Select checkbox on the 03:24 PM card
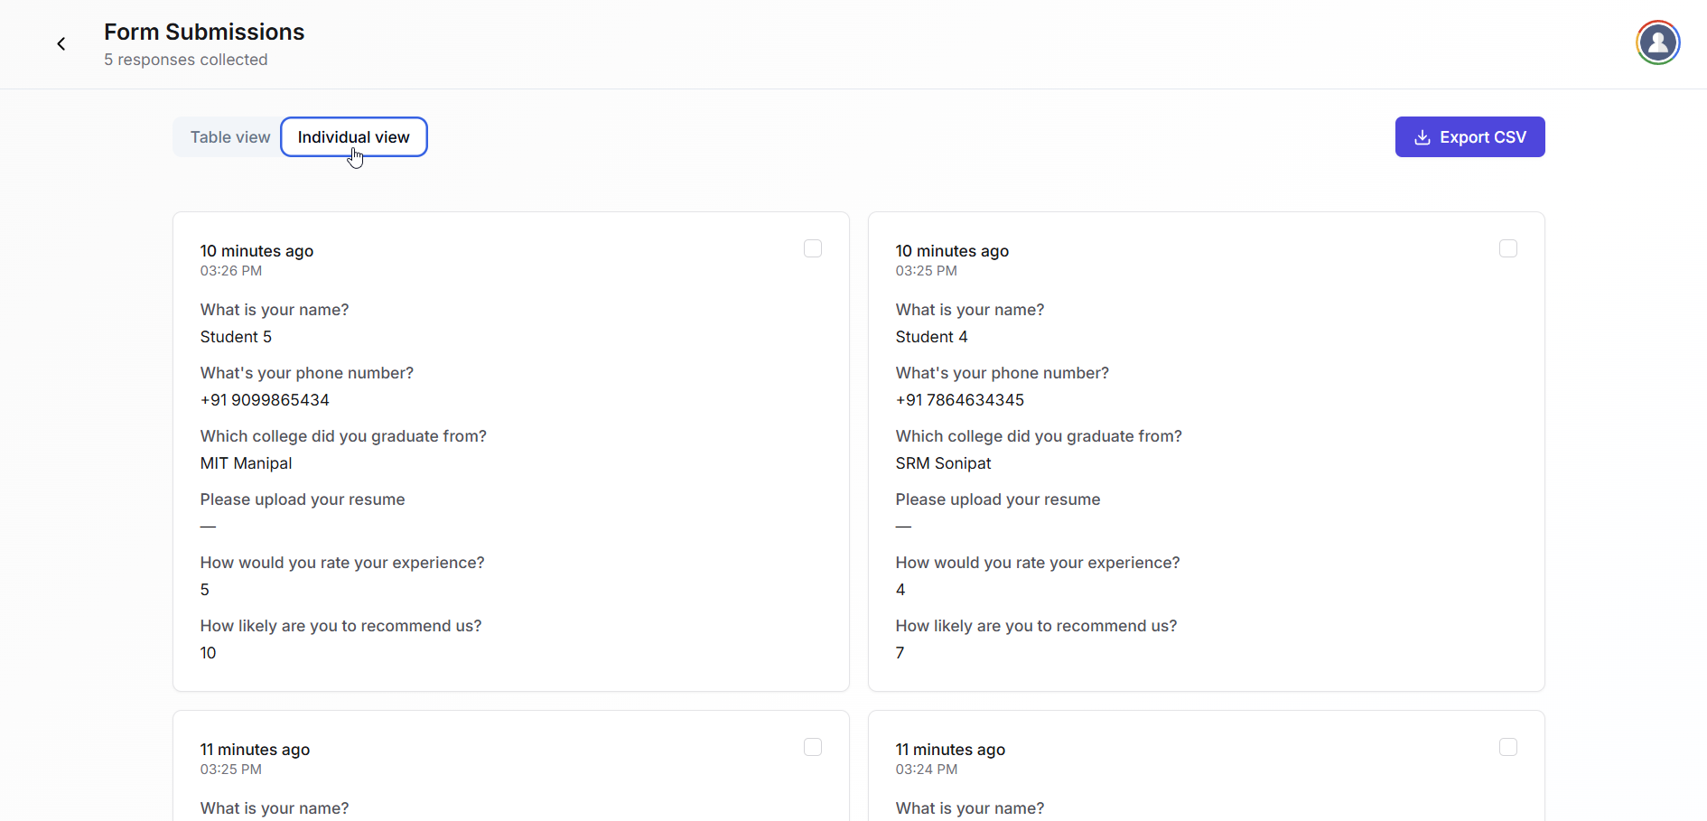This screenshot has width=1707, height=821. tap(1507, 747)
